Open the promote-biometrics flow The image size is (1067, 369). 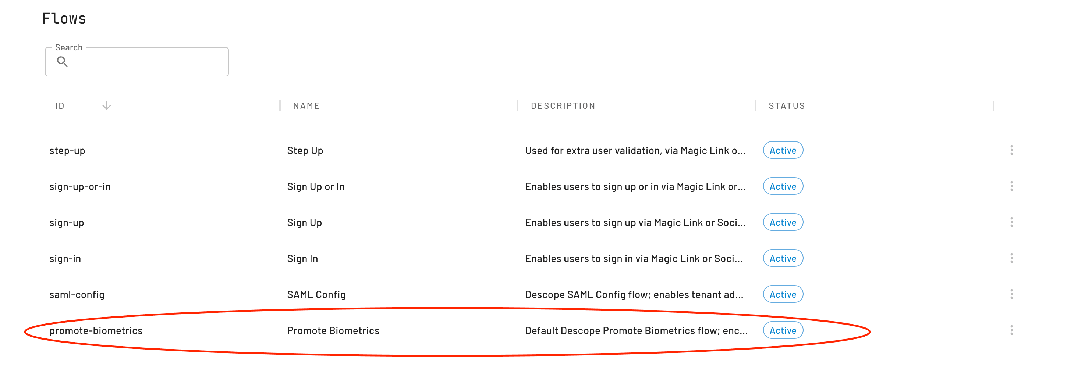pyautogui.click(x=96, y=330)
